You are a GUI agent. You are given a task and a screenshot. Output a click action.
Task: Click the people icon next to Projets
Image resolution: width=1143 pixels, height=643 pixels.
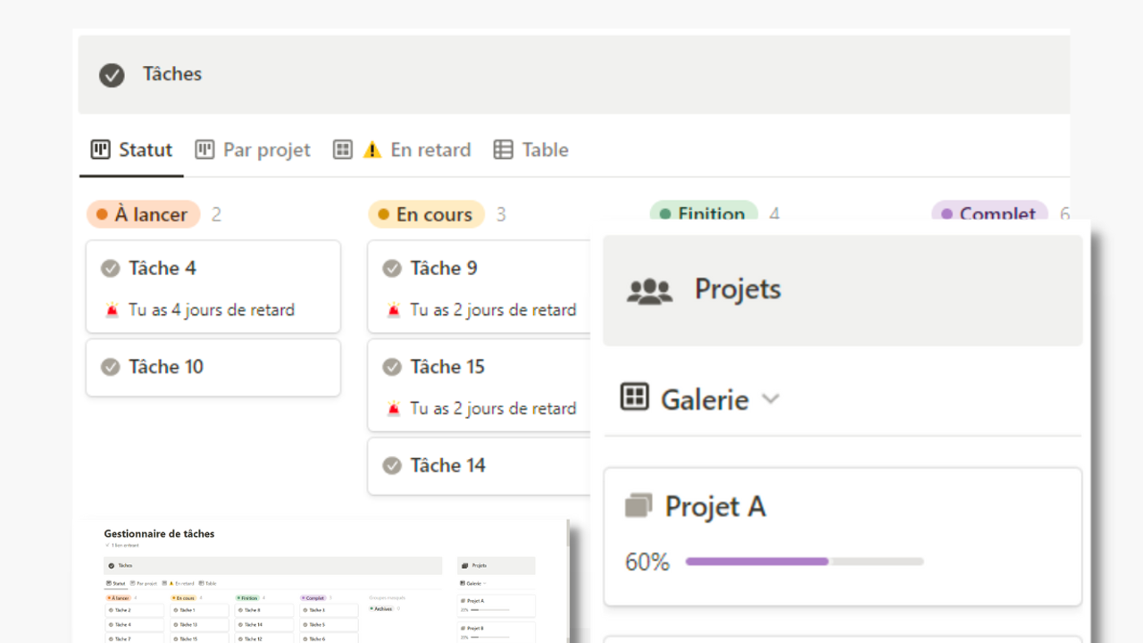[x=649, y=290]
